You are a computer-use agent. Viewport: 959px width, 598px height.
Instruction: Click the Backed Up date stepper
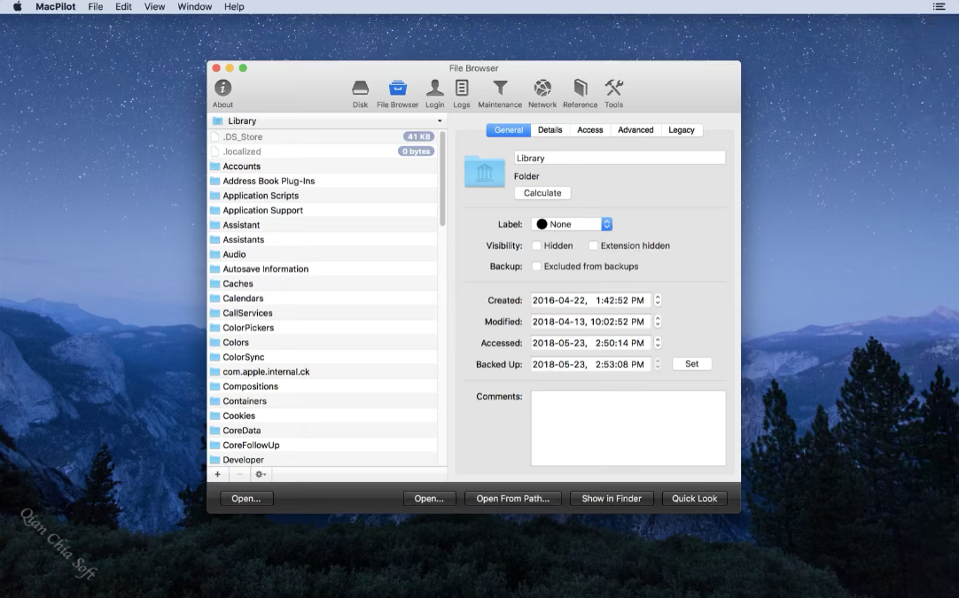658,364
